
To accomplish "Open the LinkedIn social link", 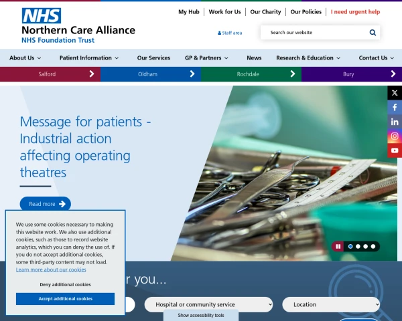I will 395,122.
